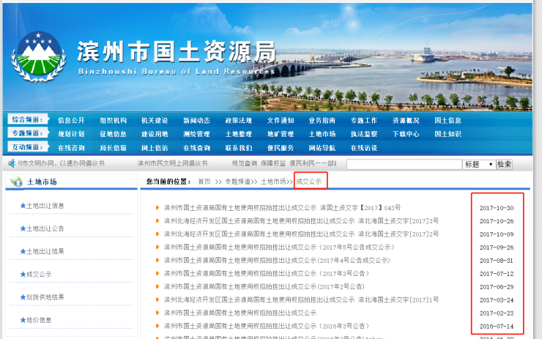Image resolution: width=542 pixels, height=339 pixels.
Task: Open 国土知识 navigation item
Action: [x=448, y=134]
